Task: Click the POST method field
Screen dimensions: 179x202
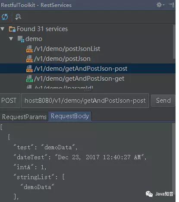Action: 9,101
